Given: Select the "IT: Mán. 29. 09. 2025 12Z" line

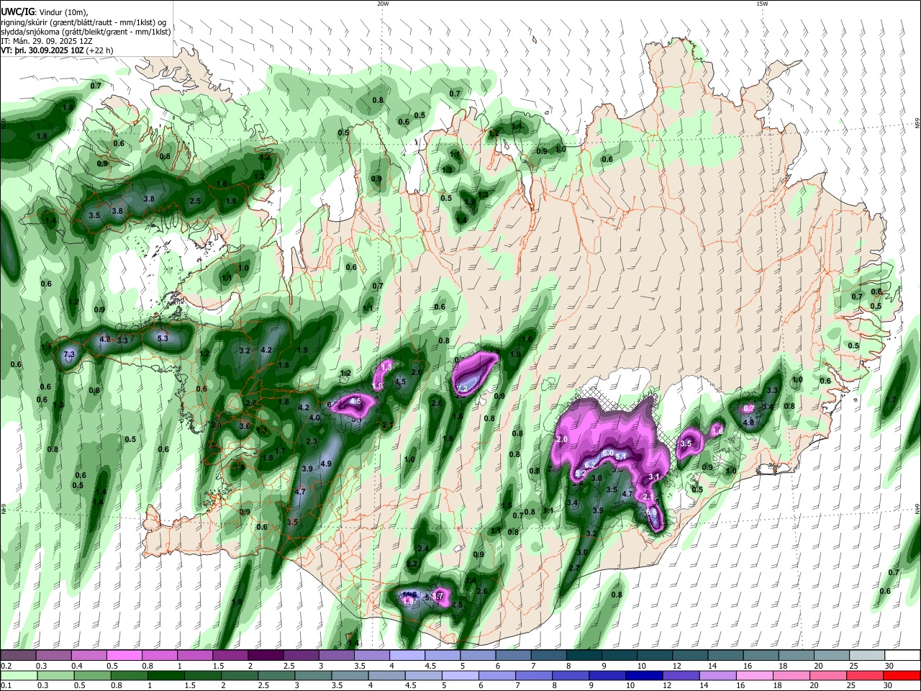Looking at the screenshot, I should 47,41.
